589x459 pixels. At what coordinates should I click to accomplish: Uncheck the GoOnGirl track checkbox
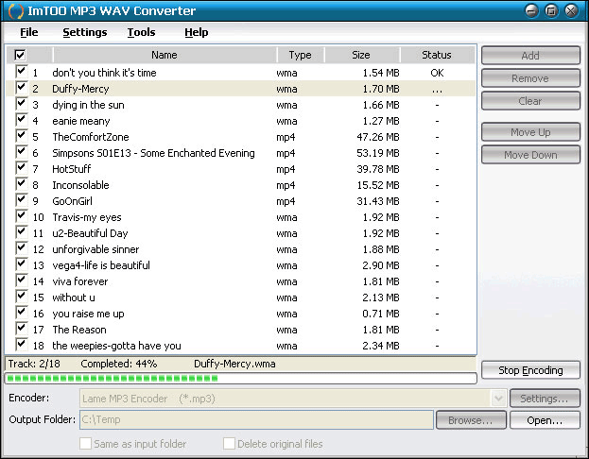pyautogui.click(x=22, y=200)
